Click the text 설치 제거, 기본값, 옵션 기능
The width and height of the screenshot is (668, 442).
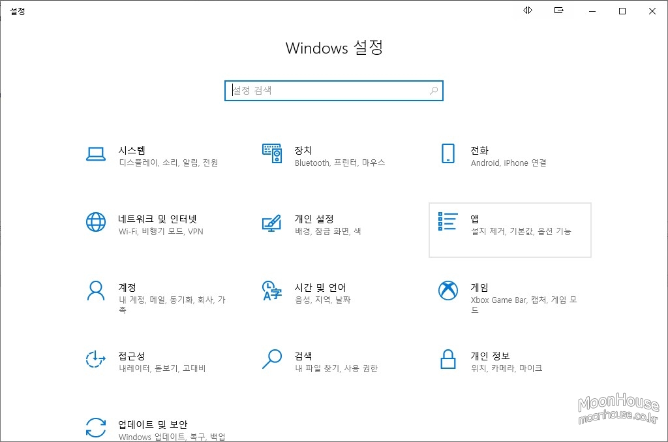tap(521, 231)
